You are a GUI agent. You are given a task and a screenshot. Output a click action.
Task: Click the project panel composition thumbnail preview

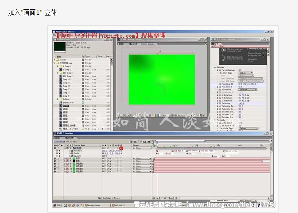[60, 47]
